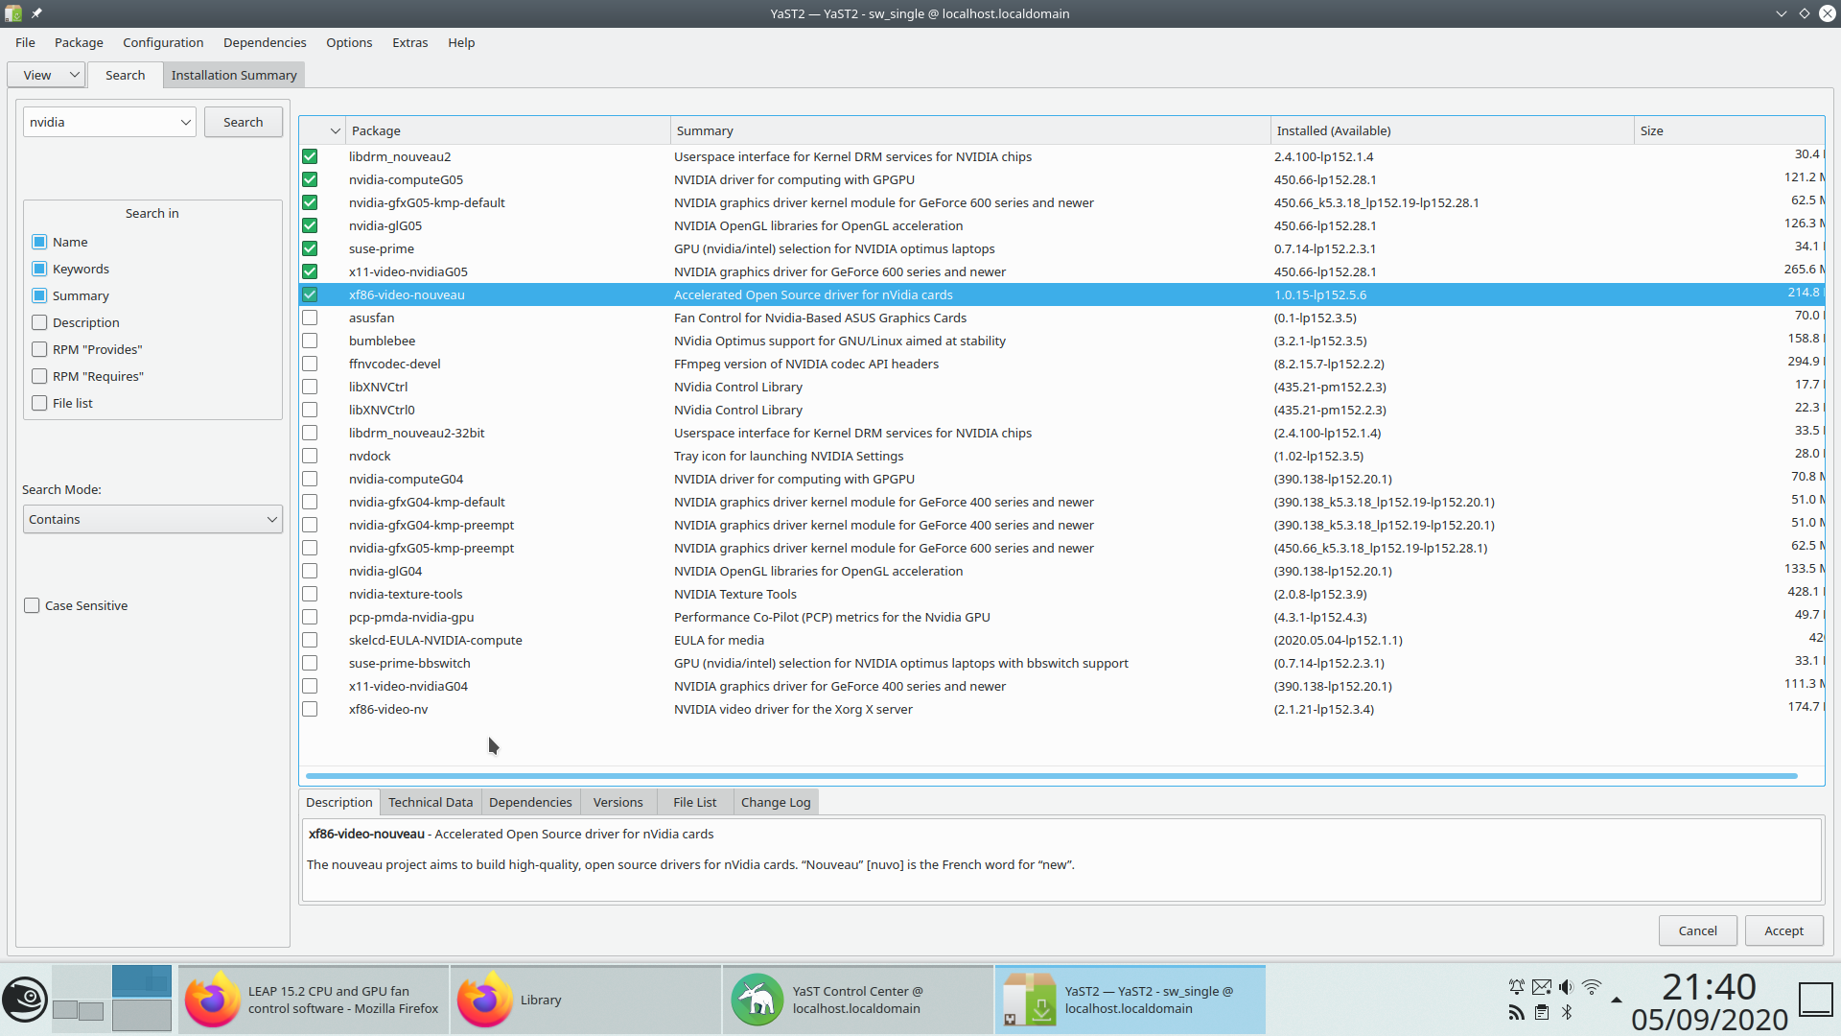
Task: Open the View dropdown button
Action: pyautogui.click(x=47, y=75)
